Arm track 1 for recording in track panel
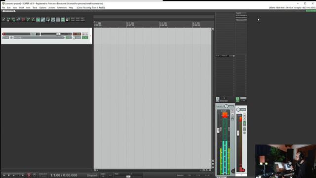 click(3, 34)
